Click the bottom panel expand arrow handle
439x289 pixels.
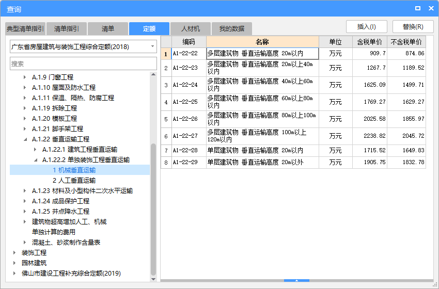pos(296,280)
